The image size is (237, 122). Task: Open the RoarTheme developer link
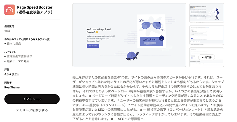point(12,87)
